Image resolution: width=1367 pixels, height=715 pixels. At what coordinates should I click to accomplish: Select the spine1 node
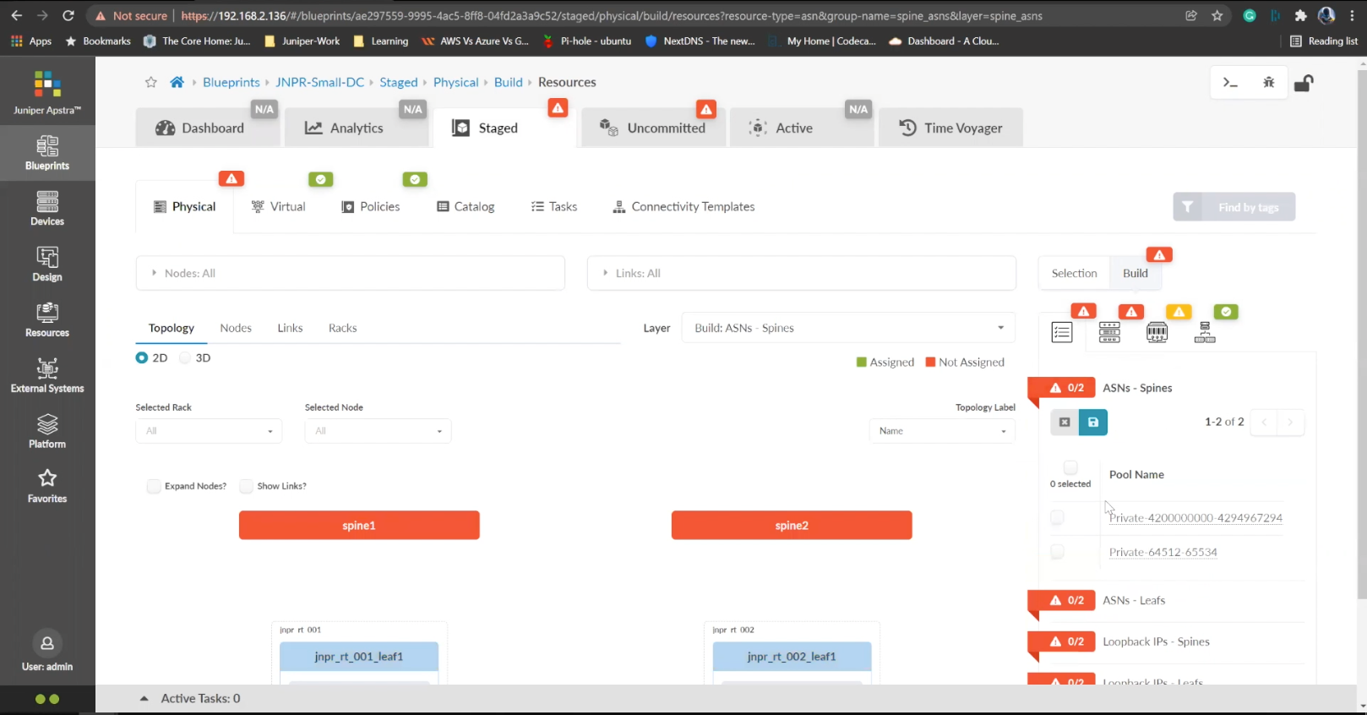tap(359, 525)
